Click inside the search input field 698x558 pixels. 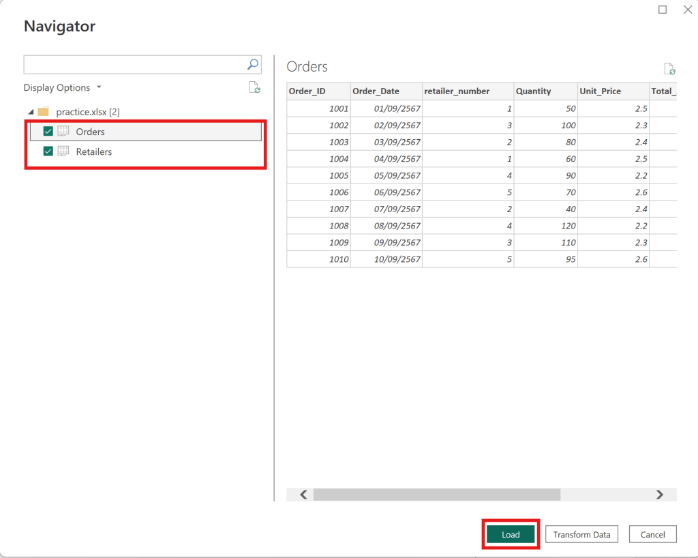(x=134, y=65)
